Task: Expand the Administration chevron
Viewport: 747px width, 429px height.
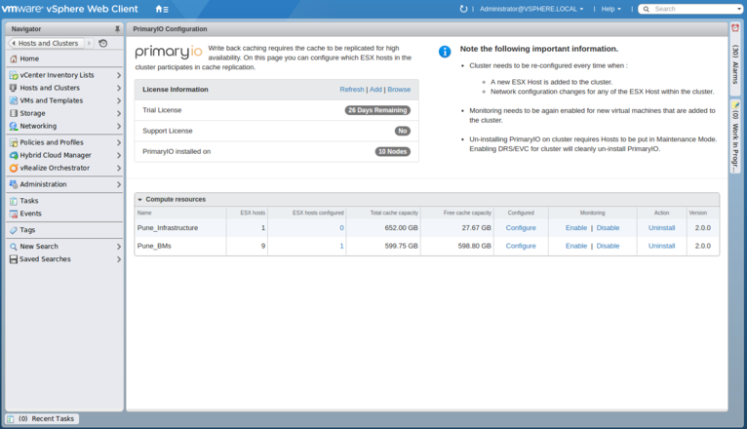Action: [119, 184]
